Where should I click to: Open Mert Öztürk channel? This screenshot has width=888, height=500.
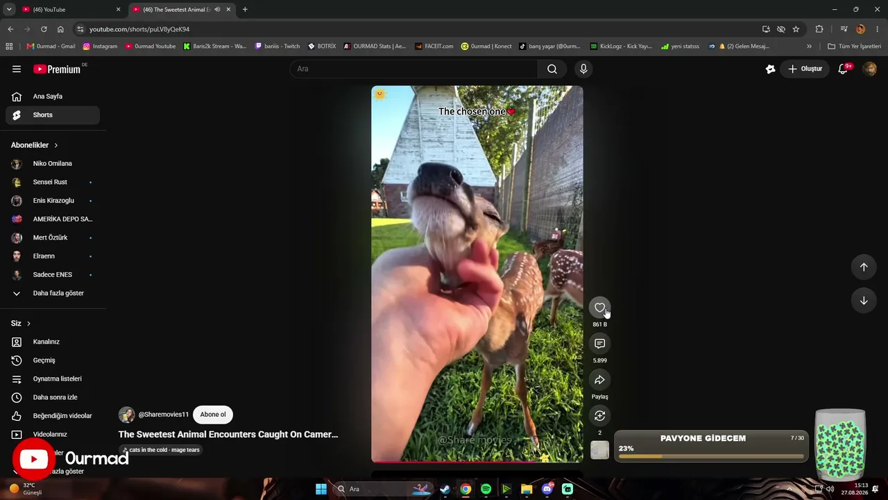click(53, 237)
